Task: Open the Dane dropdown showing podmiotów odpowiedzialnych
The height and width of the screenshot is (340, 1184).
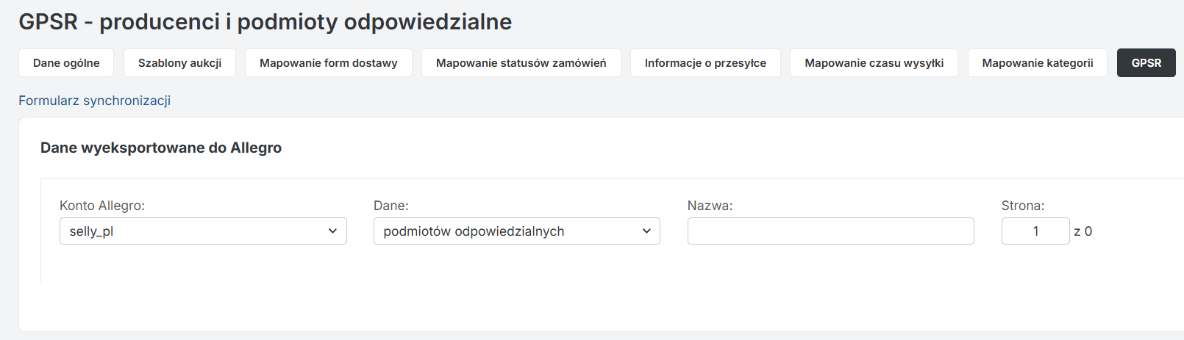Action: [x=516, y=231]
